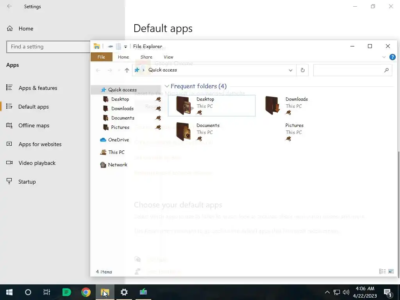
Task: Open Task View on the taskbar
Action: [x=47, y=292]
